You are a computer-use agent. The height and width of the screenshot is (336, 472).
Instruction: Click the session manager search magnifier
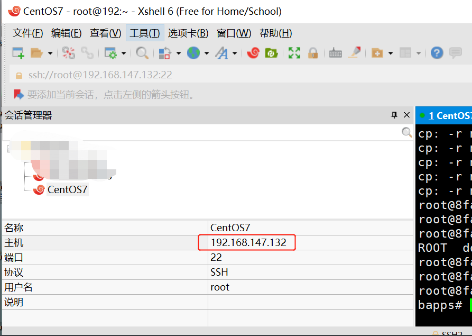pos(406,132)
